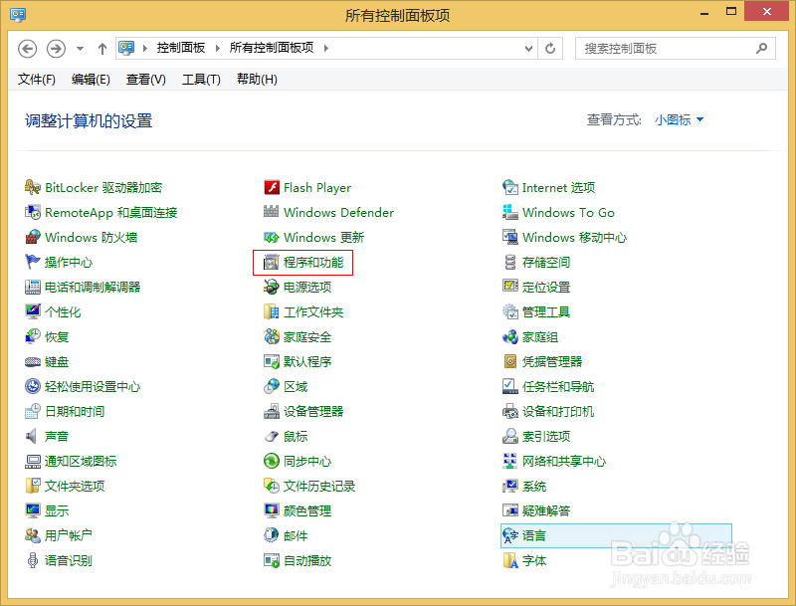Open the 工作文件夹 link

click(313, 311)
